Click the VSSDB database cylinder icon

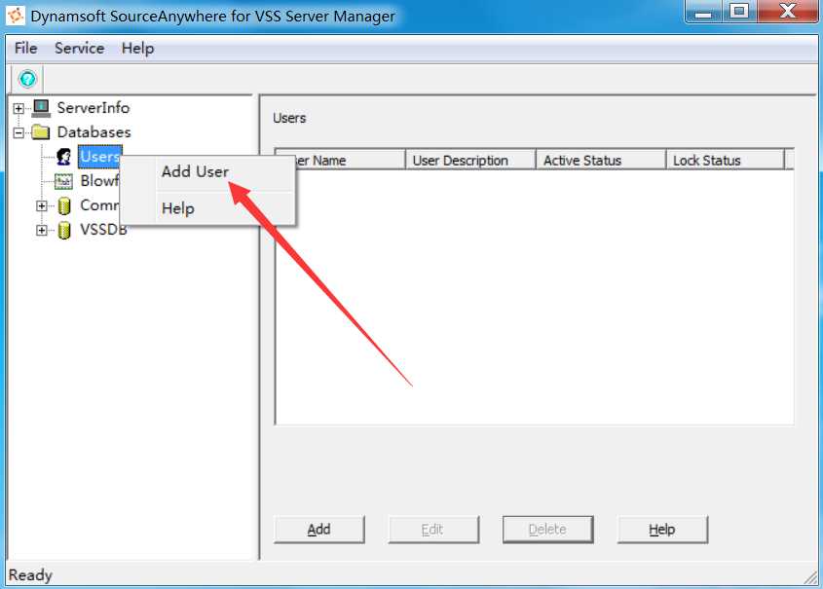64,230
